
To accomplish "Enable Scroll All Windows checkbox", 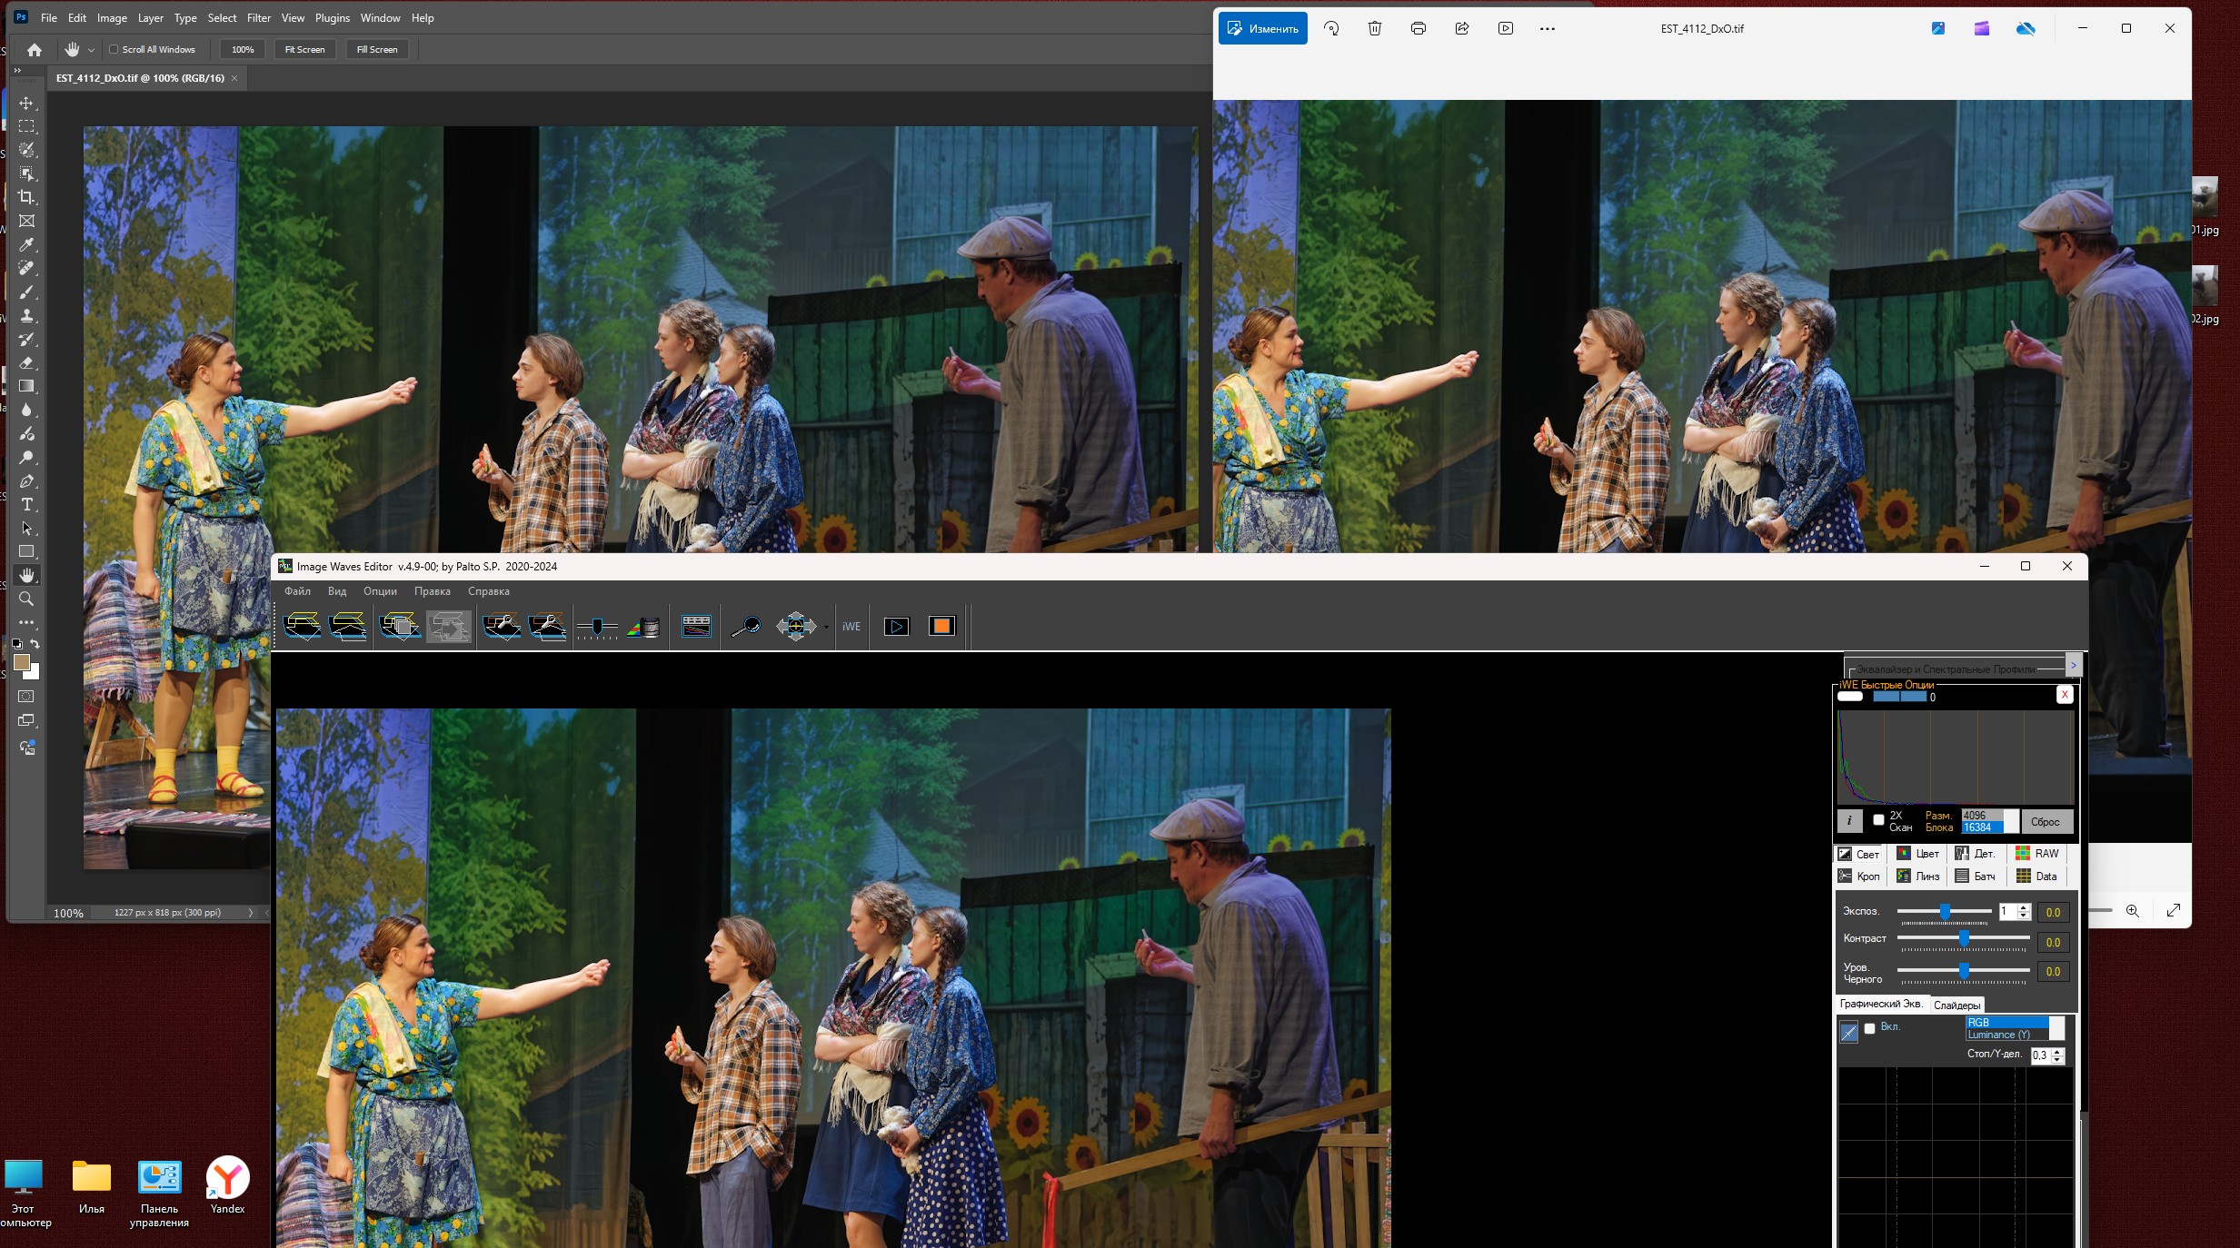I will coord(114,50).
